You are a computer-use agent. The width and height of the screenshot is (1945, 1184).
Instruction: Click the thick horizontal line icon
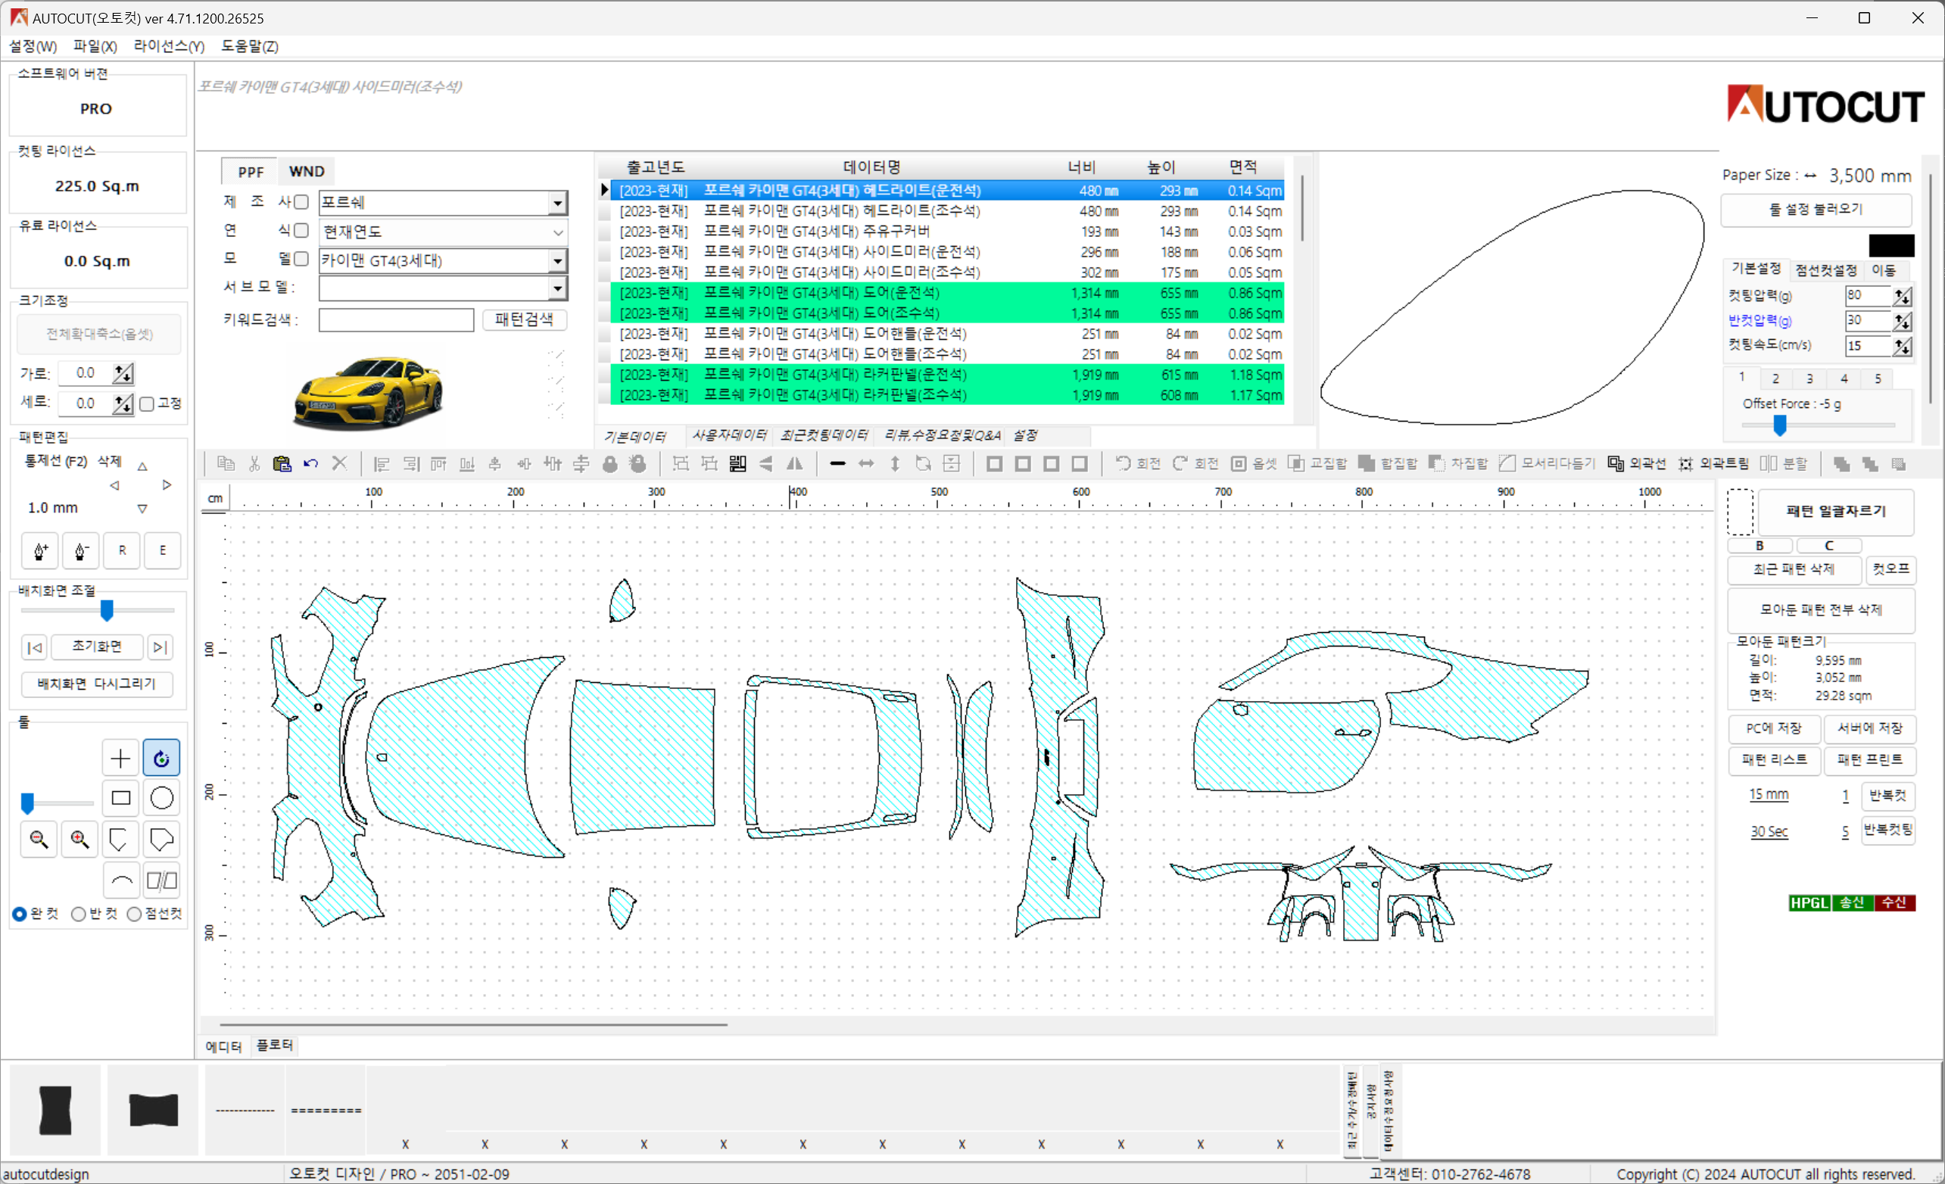[x=837, y=463]
